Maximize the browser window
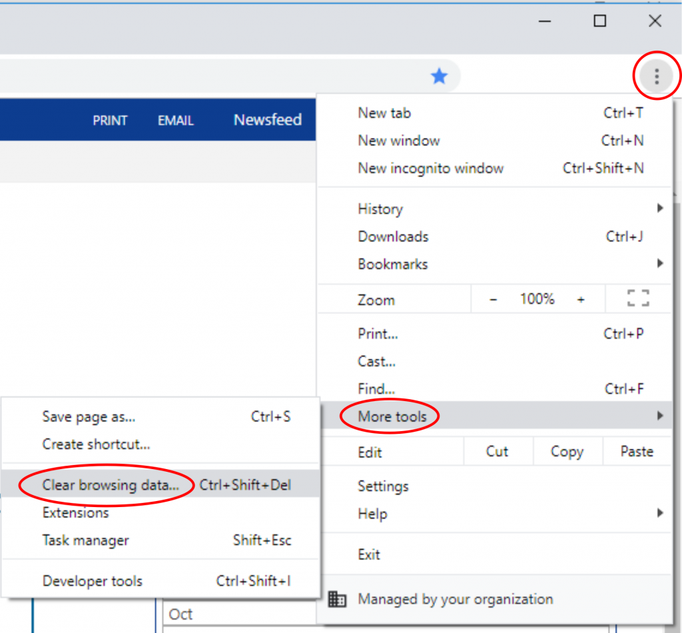This screenshot has height=633, width=682. pos(599,21)
